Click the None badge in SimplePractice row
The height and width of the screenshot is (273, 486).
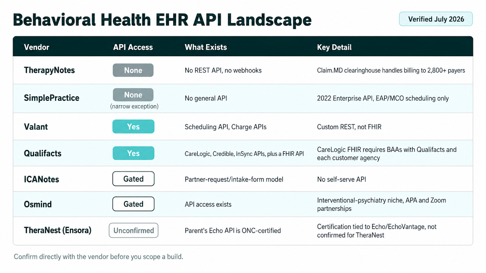coord(133,95)
